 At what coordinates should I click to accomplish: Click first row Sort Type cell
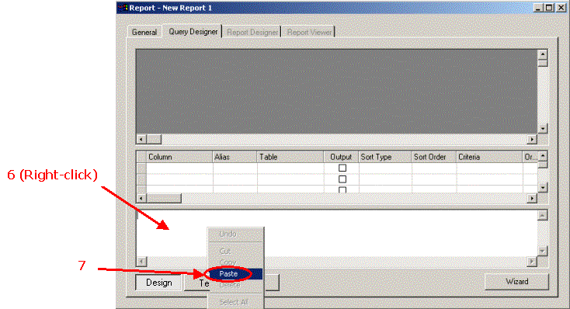tap(384, 168)
